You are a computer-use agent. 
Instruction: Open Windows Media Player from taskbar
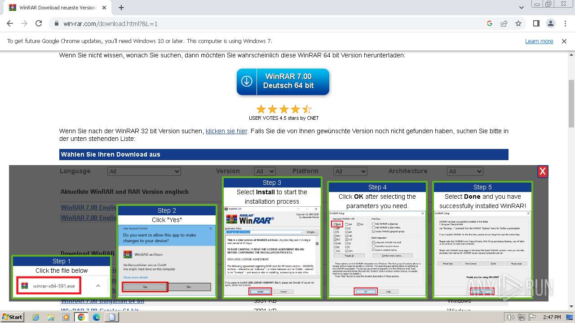click(66, 317)
